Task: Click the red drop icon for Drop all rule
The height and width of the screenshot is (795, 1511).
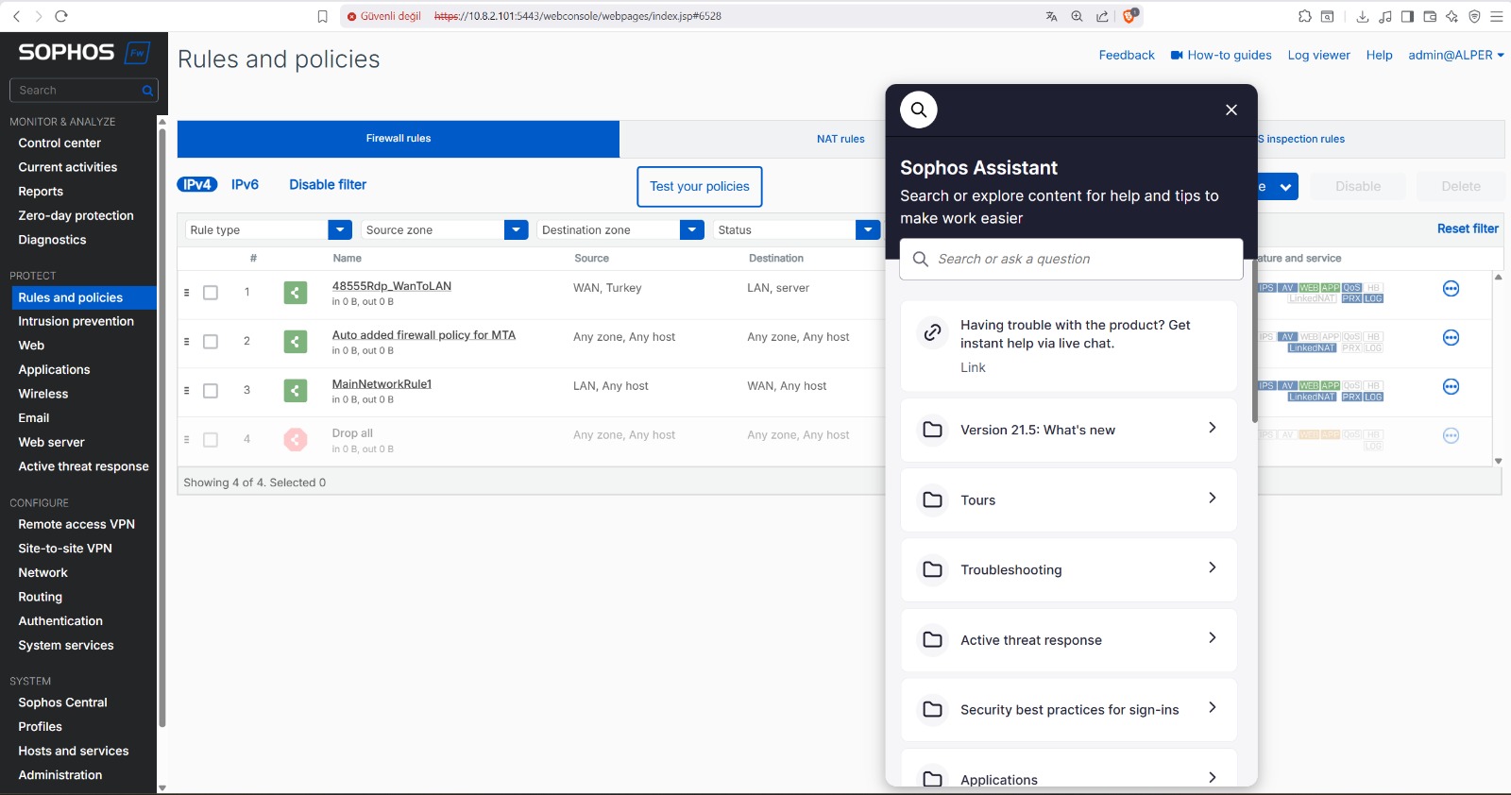Action: [x=296, y=440]
